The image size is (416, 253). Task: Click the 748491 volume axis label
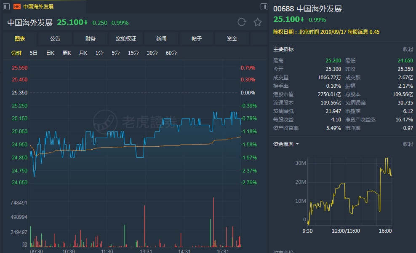19,203
